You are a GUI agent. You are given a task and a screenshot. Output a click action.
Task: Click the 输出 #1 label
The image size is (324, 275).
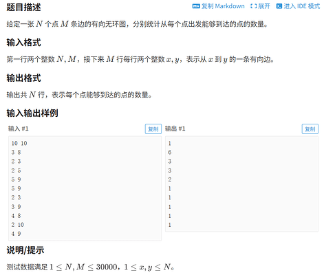(175, 129)
